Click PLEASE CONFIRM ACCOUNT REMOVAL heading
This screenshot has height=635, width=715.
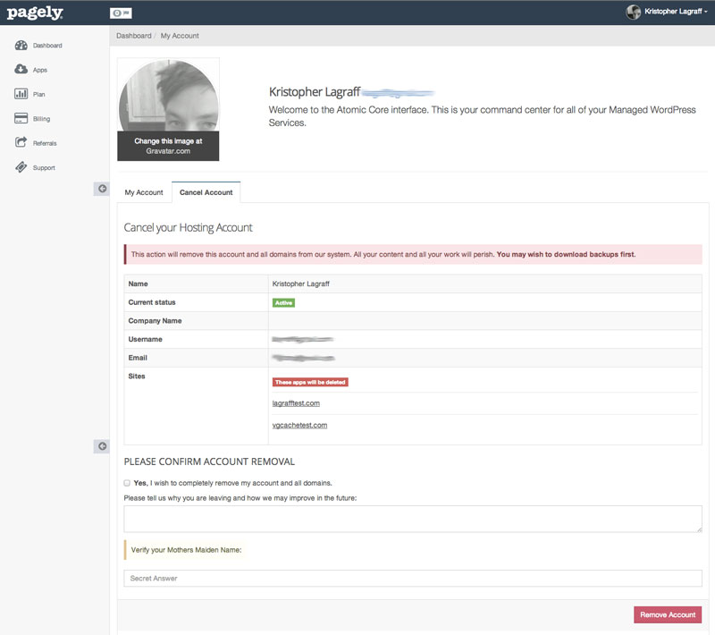click(x=209, y=461)
